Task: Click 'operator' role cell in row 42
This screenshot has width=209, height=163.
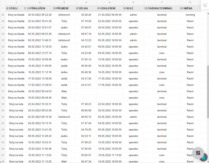Action: pos(133,123)
